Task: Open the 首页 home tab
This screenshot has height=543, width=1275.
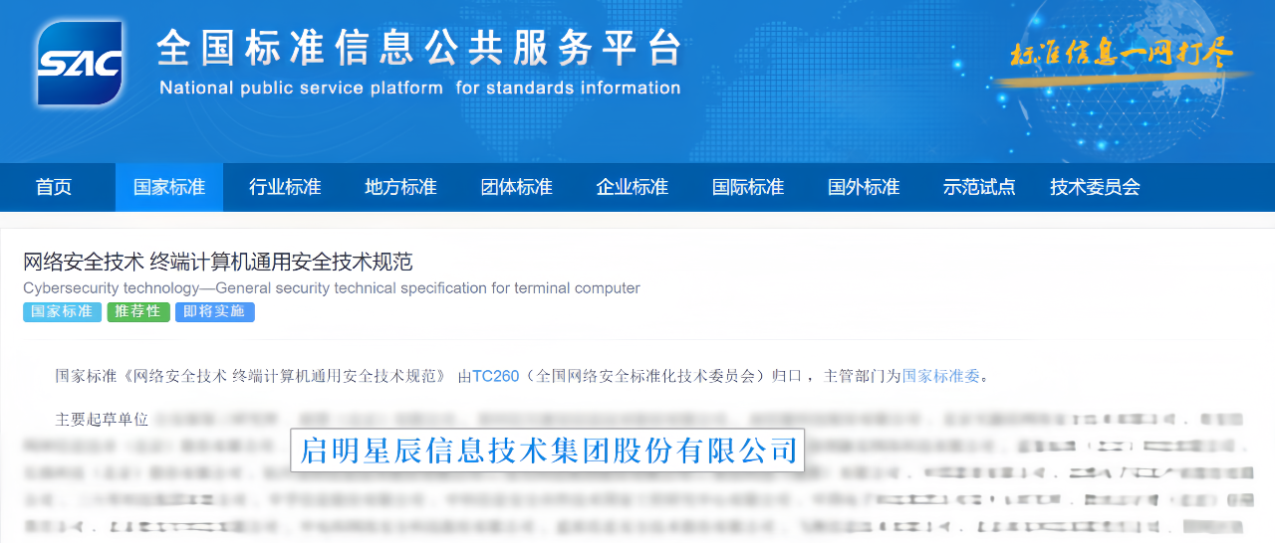Action: coord(54,187)
